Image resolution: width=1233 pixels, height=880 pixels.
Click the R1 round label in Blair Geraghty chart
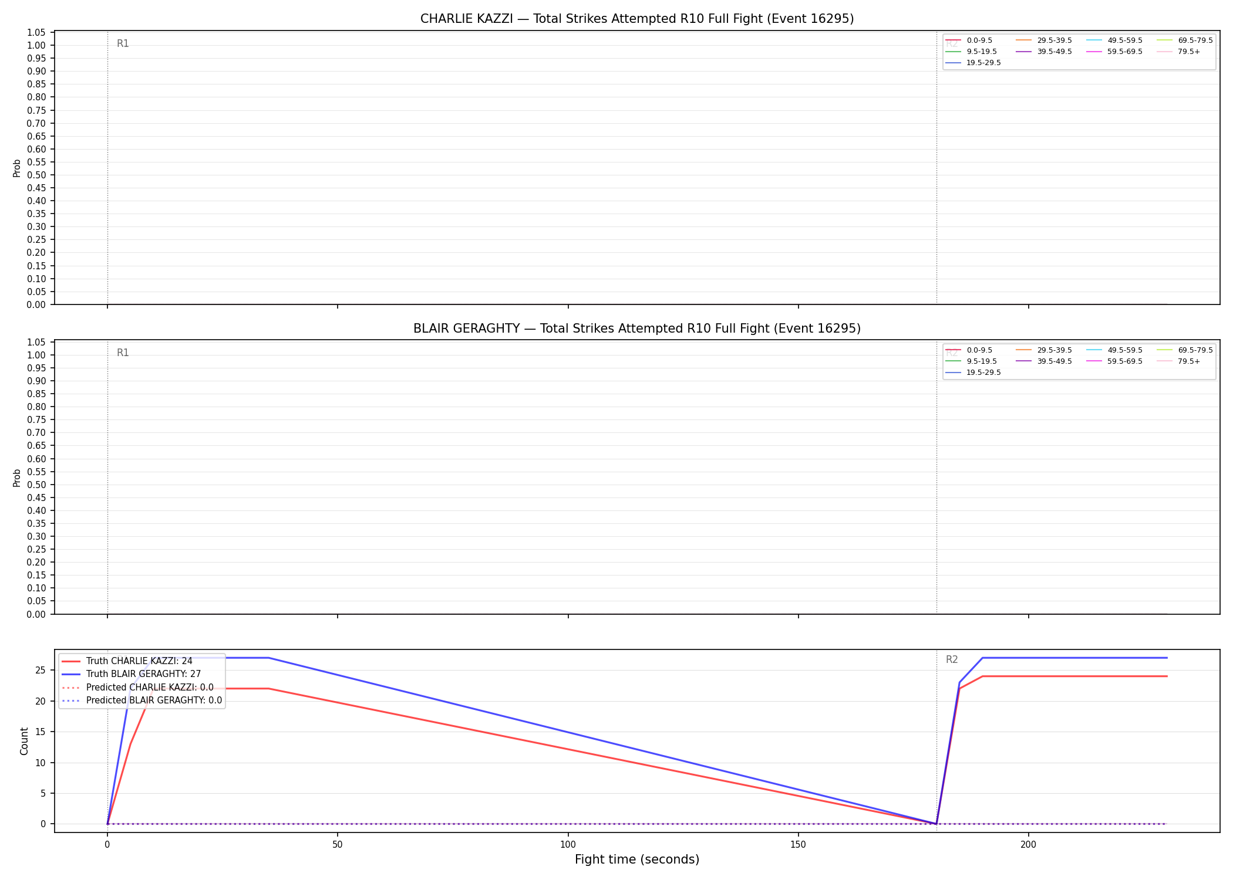pos(123,353)
